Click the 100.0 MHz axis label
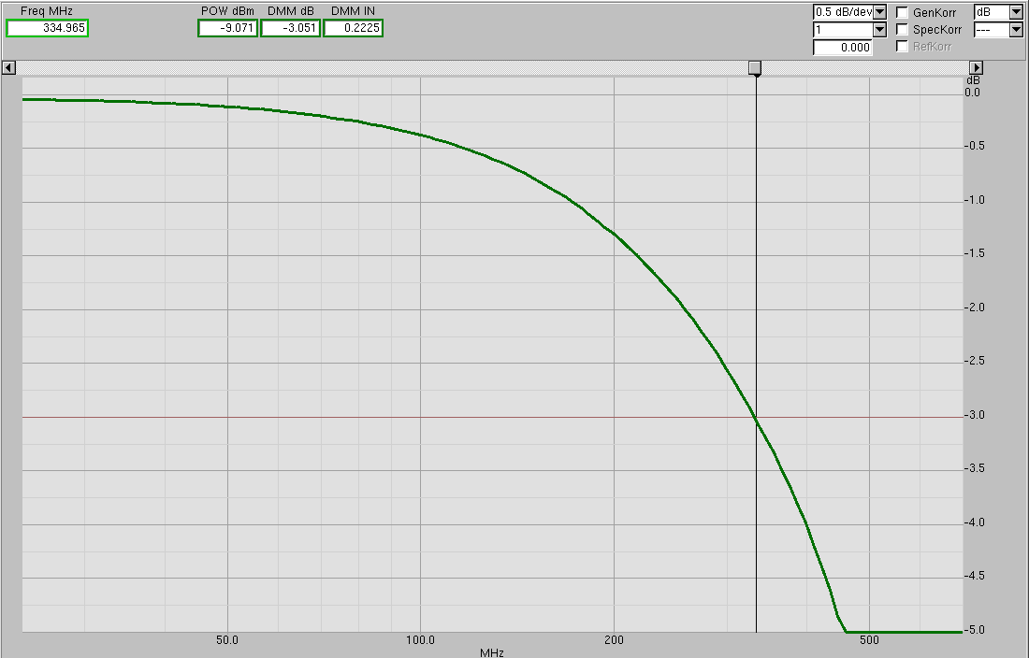1029x658 pixels. point(420,639)
